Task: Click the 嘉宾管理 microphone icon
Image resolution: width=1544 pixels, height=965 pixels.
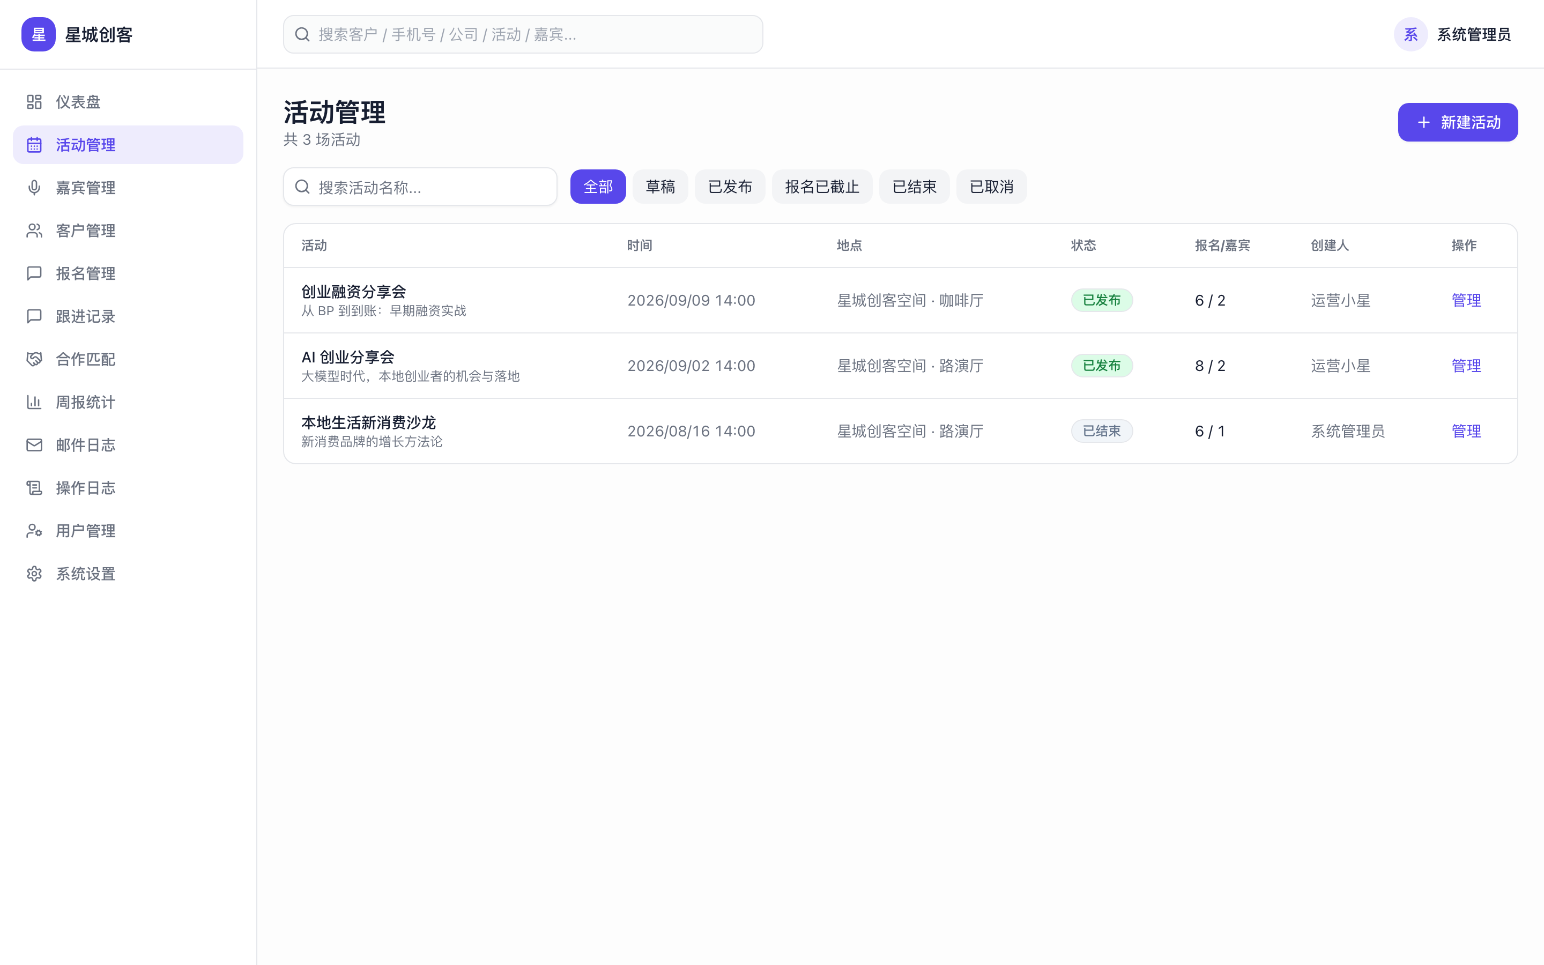Action: (x=34, y=188)
